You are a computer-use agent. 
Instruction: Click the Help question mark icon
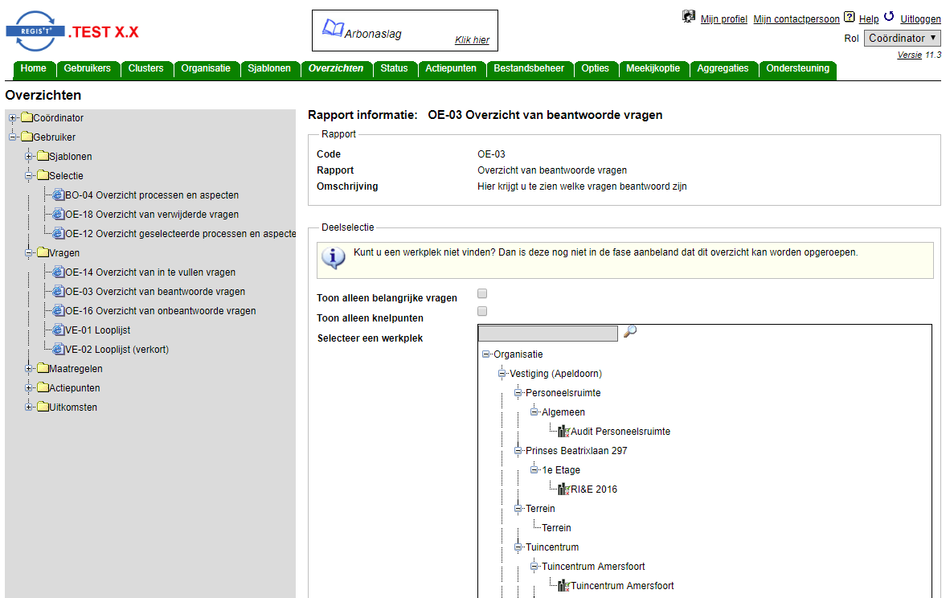[850, 16]
